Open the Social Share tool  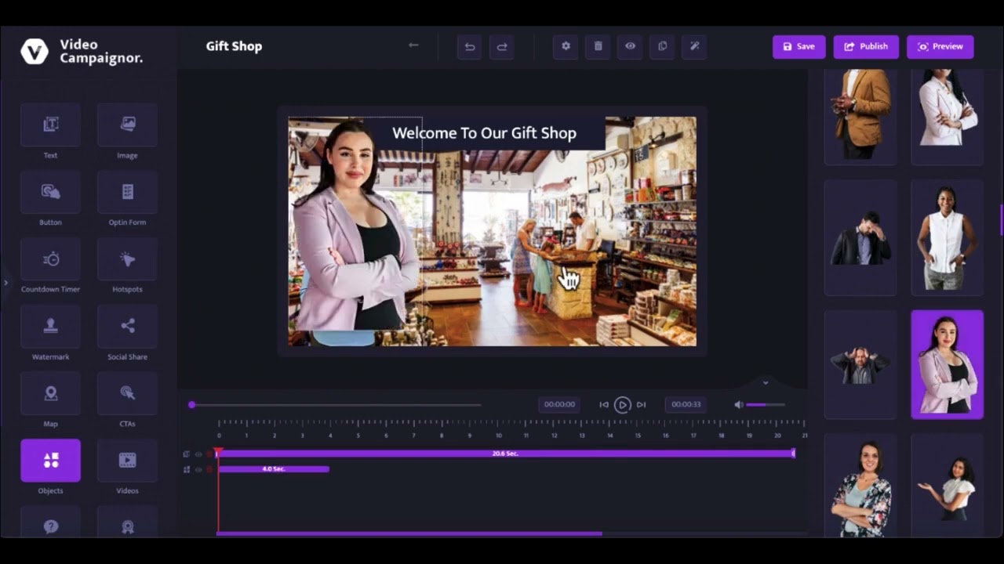[x=127, y=326]
